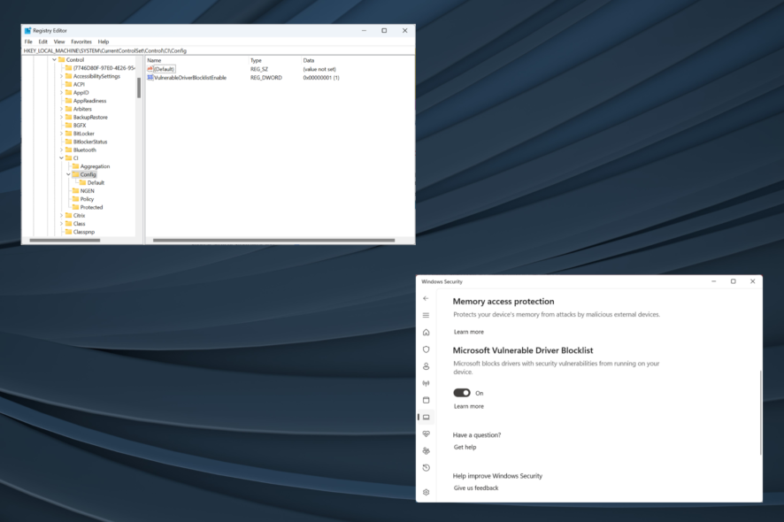Click the registry tree vertical scrollbar
Image resolution: width=784 pixels, height=522 pixels.
(139, 88)
